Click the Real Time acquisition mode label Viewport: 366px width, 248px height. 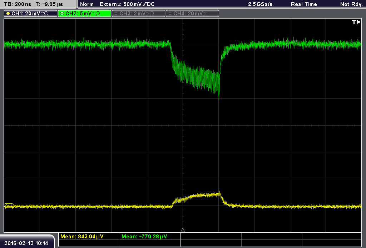click(304, 4)
